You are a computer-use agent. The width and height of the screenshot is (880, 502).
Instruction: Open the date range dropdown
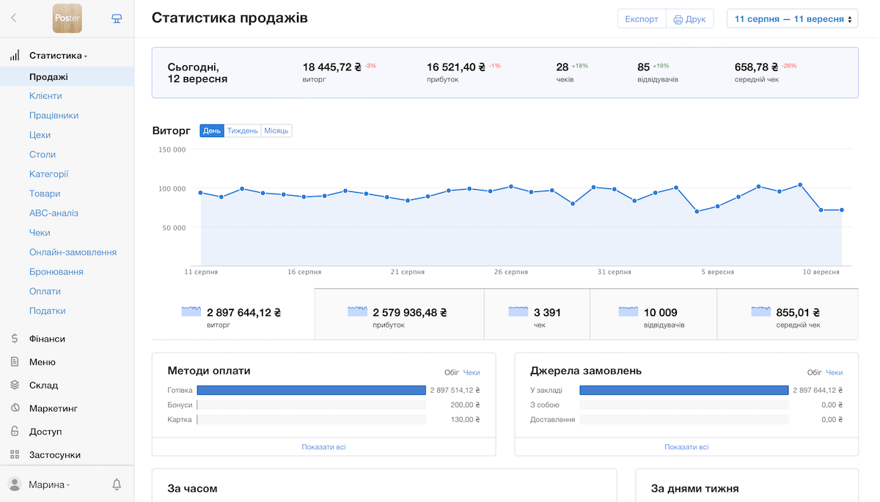click(792, 19)
